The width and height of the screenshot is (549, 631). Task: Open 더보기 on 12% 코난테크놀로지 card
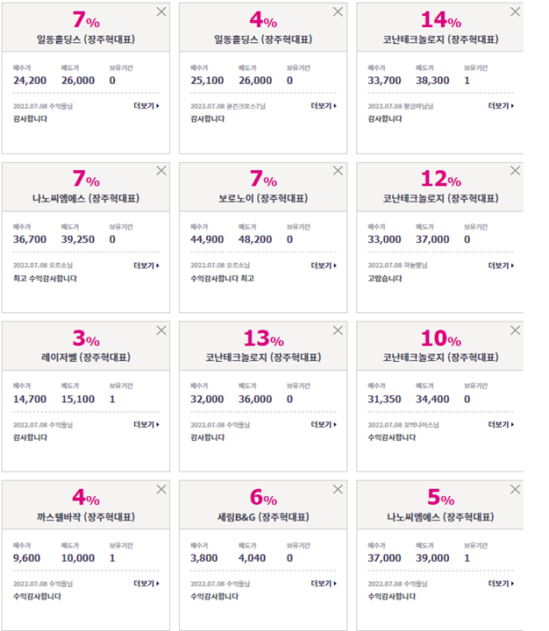tap(501, 266)
